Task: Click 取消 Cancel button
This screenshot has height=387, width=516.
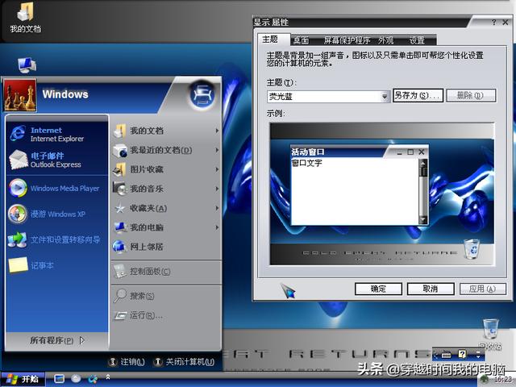Action: point(431,289)
